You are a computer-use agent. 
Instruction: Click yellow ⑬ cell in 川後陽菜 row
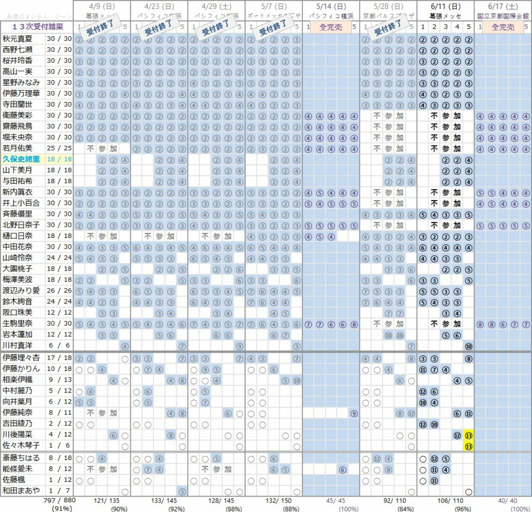pos(469,436)
